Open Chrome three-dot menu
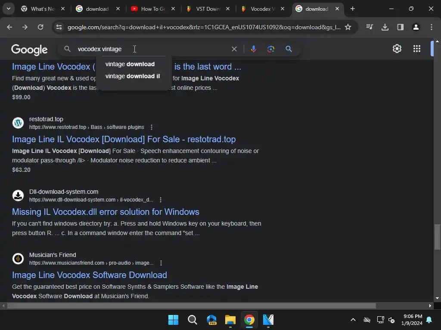 tap(432, 27)
